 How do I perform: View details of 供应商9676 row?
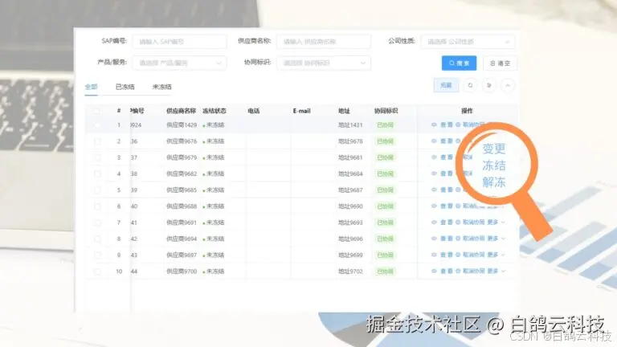[442, 141]
